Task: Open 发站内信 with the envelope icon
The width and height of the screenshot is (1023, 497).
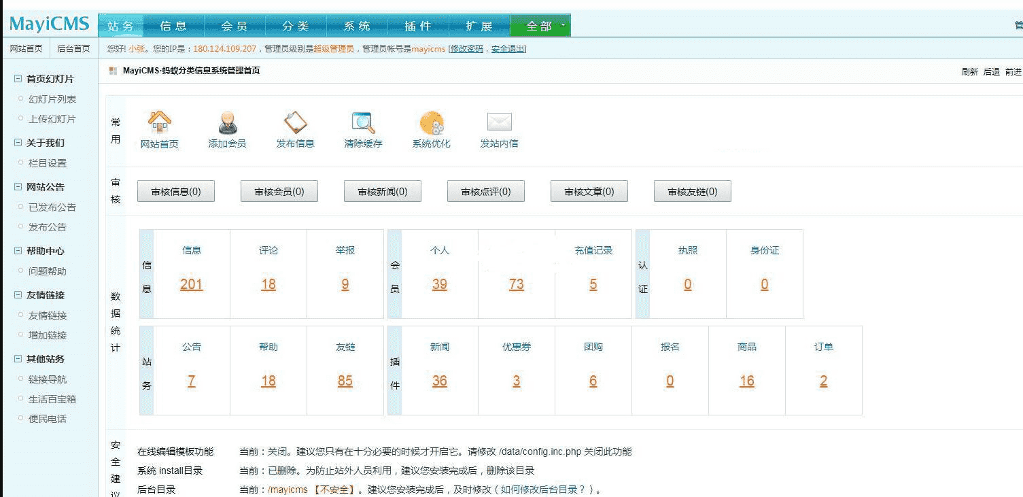Action: point(500,122)
